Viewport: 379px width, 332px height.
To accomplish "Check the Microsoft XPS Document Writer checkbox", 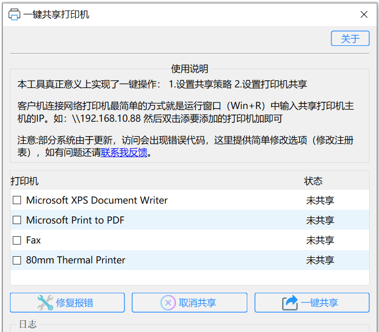I will 17,200.
